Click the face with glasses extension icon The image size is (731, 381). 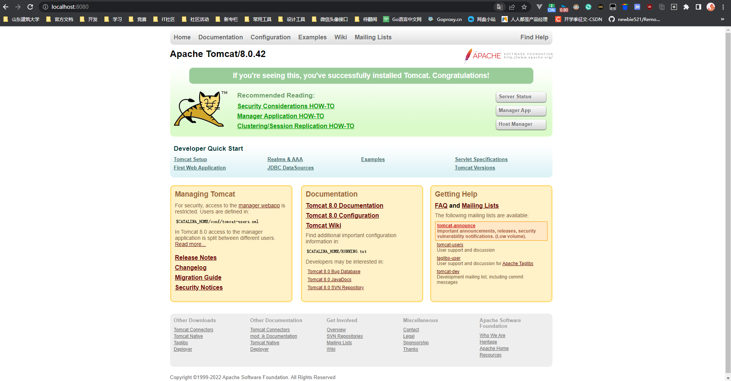pos(576,7)
